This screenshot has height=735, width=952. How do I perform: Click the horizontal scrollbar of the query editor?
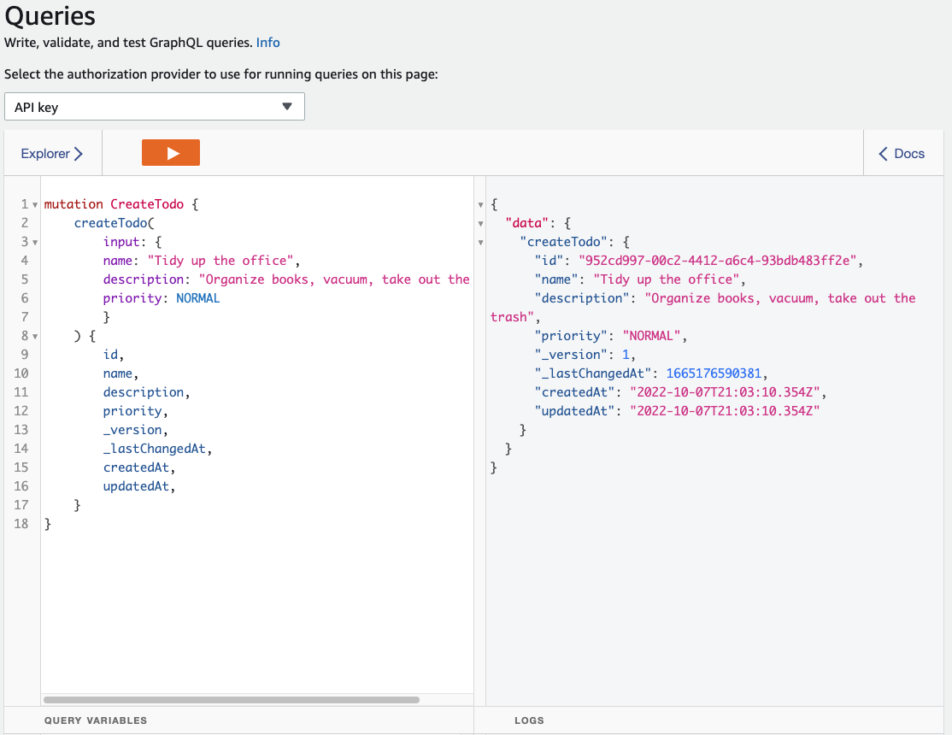tap(232, 700)
